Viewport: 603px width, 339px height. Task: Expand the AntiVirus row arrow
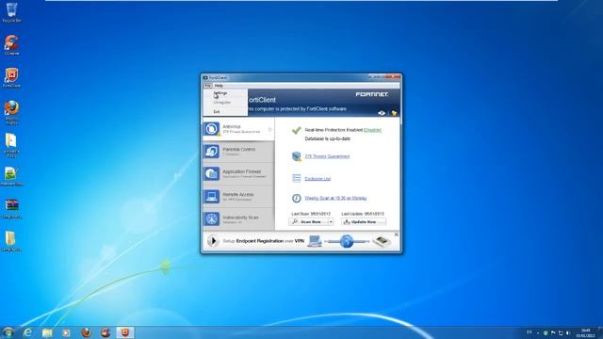tap(270, 130)
